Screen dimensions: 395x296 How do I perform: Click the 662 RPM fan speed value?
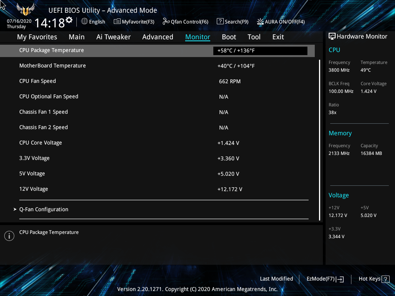tap(230, 81)
